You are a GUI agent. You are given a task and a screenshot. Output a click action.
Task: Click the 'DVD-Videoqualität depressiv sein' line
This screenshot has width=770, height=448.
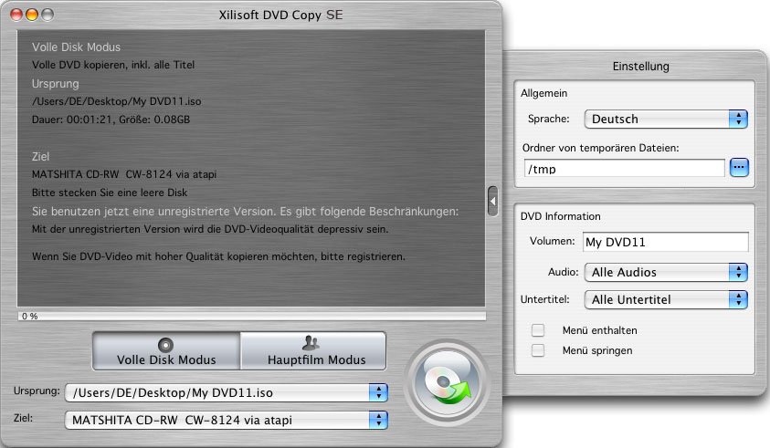[210, 230]
